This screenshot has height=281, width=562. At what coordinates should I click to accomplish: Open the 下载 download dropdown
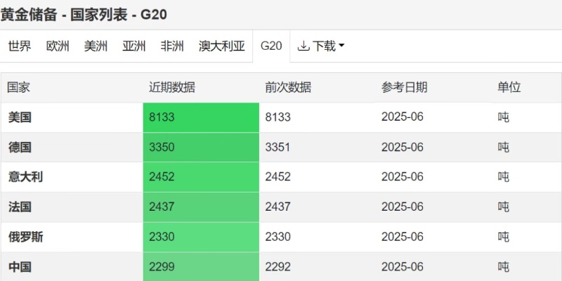(x=321, y=46)
